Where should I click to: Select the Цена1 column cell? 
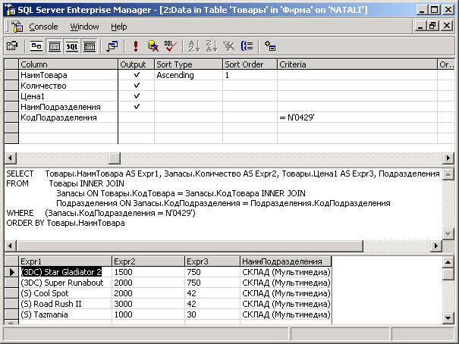pos(68,96)
